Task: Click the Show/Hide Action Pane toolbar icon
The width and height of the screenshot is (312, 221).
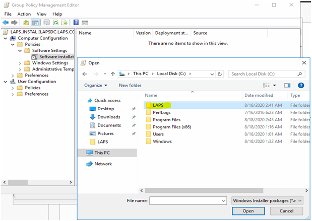Action: tap(85, 23)
